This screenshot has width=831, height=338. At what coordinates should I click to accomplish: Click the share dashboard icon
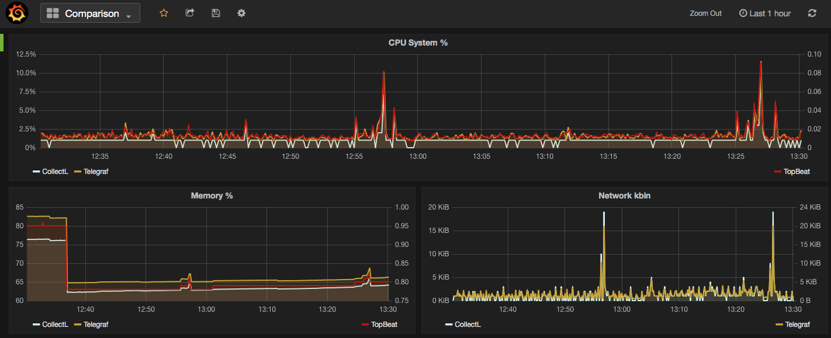click(x=189, y=13)
